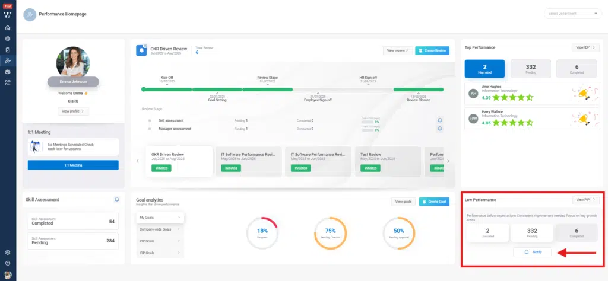608x281 pixels.
Task: Select the 6 Completed tile in Top Performance
Action: pos(577,69)
